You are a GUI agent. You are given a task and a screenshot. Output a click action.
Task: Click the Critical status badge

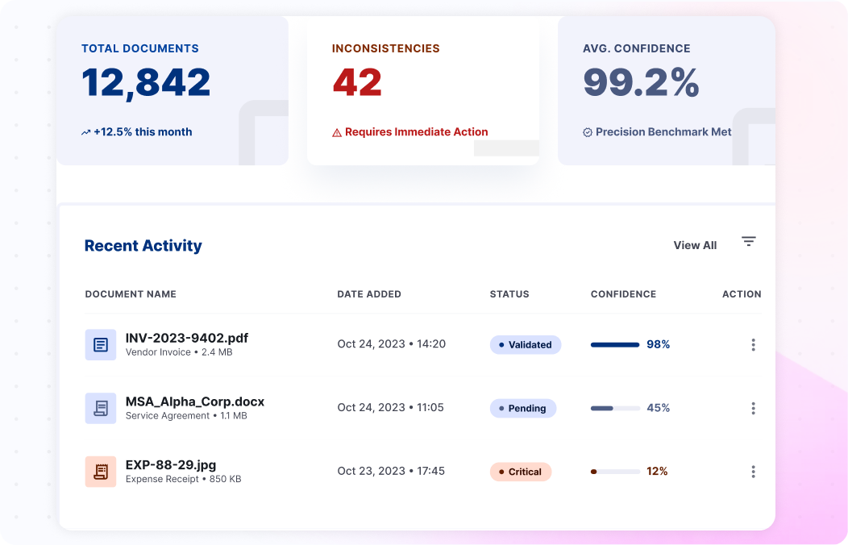tap(521, 472)
